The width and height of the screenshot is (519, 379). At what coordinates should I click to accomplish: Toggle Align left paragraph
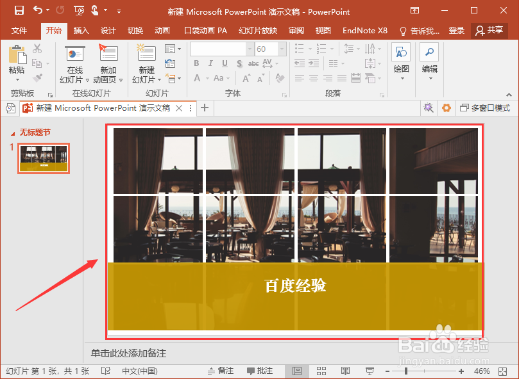pyautogui.click(x=299, y=78)
